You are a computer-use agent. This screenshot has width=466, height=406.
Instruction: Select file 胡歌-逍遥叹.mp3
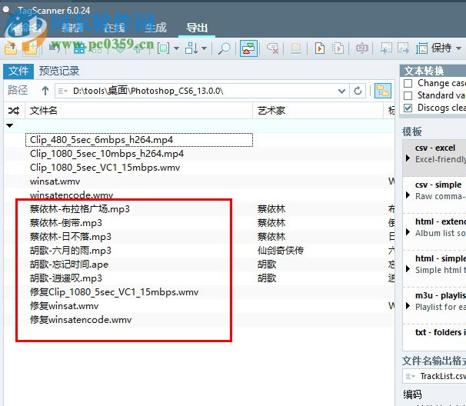tap(65, 278)
